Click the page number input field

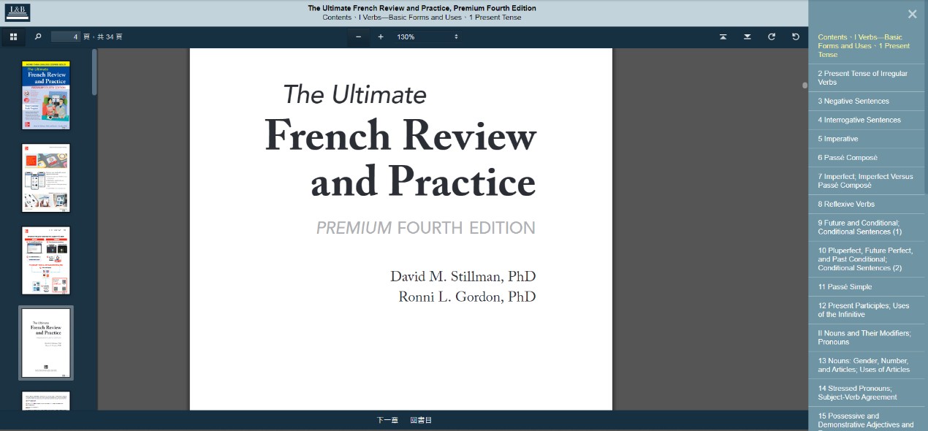point(66,37)
